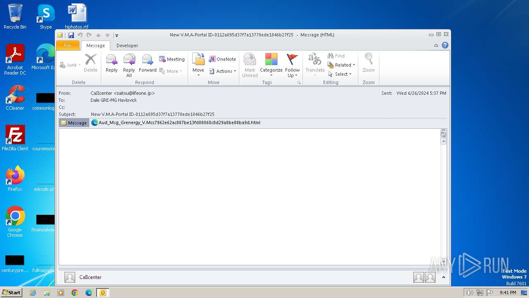Switch to the Developer tab
The height and width of the screenshot is (298, 529).
pos(127,46)
